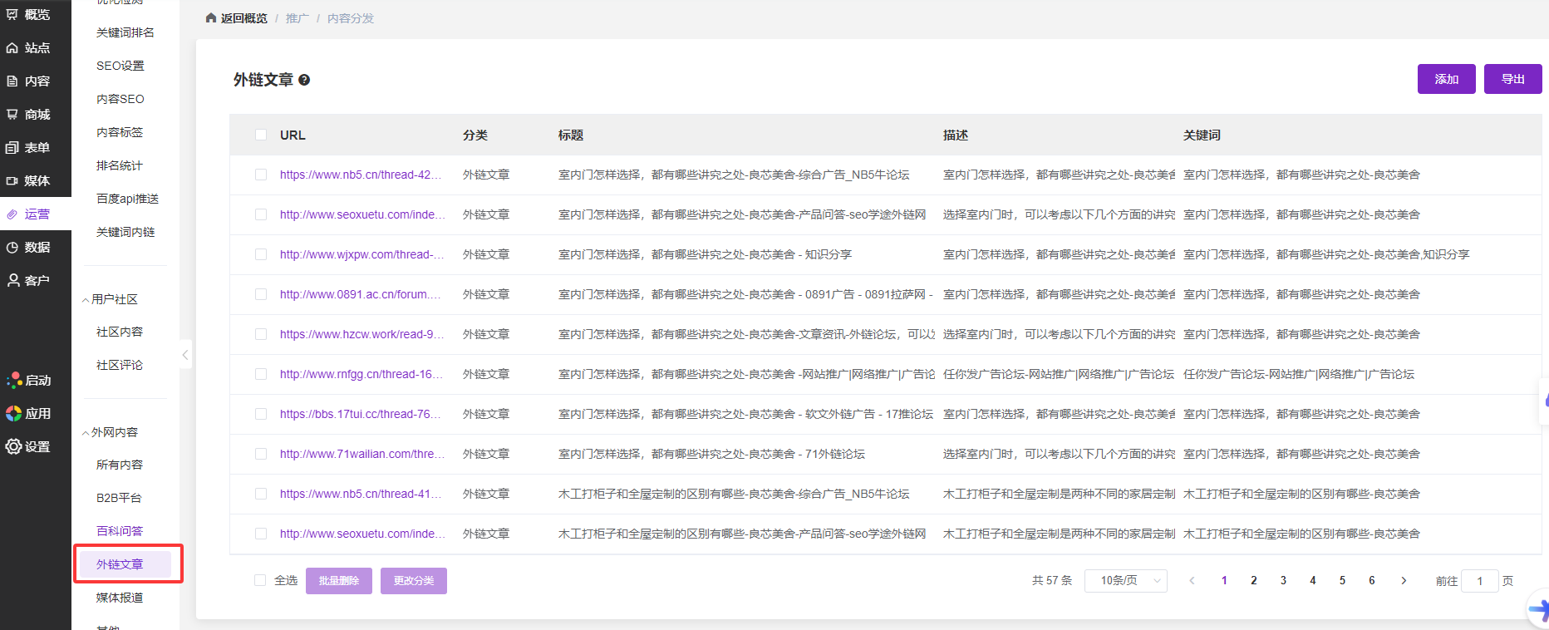1549x630 pixels.
Task: Check the 全选 checkbox below the table
Action: [260, 580]
